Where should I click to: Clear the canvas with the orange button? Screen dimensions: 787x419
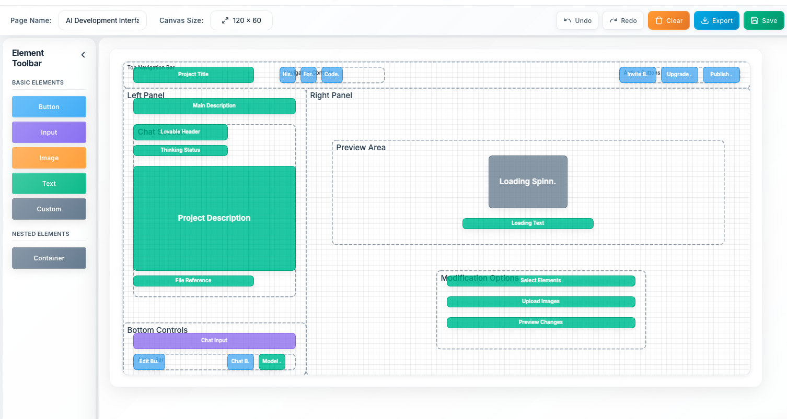click(669, 20)
